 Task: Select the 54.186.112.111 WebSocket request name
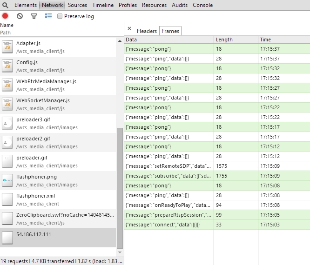[34, 234]
